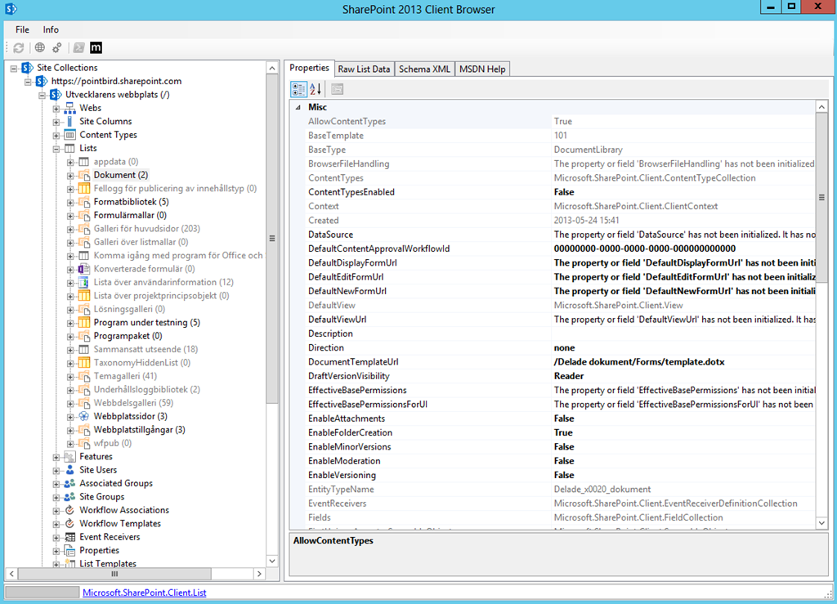This screenshot has height=604, width=837.
Task: Open the File menu
Action: click(22, 29)
